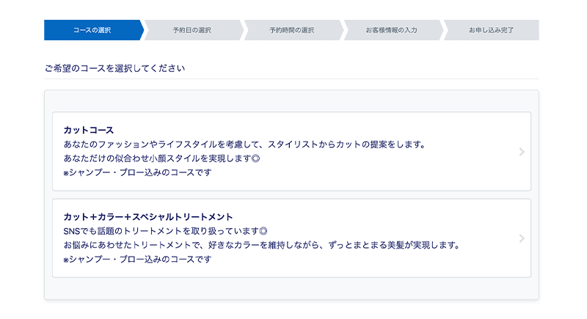
Task: Click the あなただけの似合わせ小顔スタイル line
Action: [157, 158]
